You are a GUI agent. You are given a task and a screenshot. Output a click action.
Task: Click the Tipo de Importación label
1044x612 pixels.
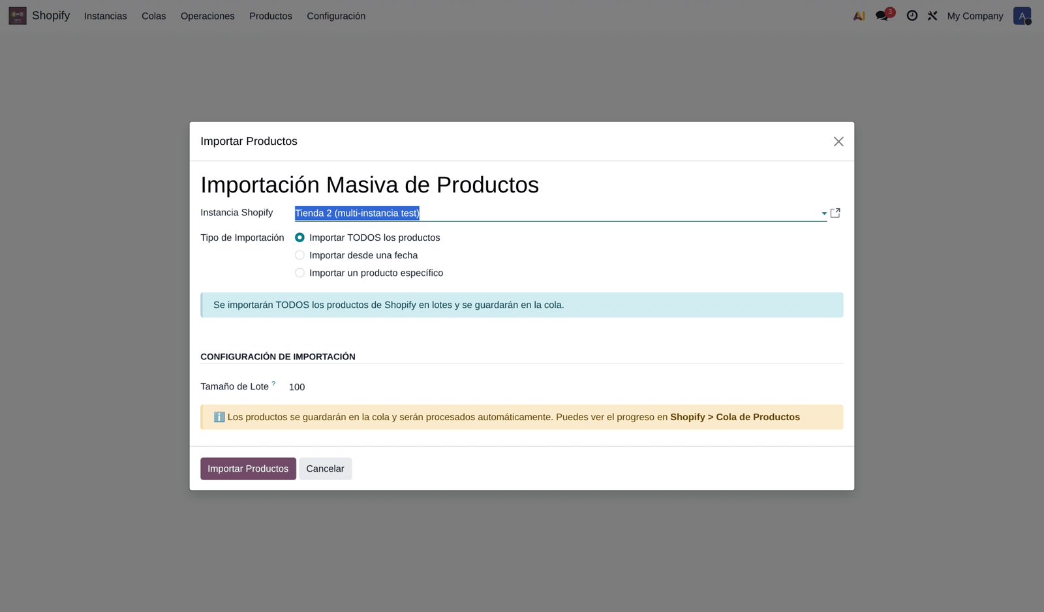pos(242,237)
